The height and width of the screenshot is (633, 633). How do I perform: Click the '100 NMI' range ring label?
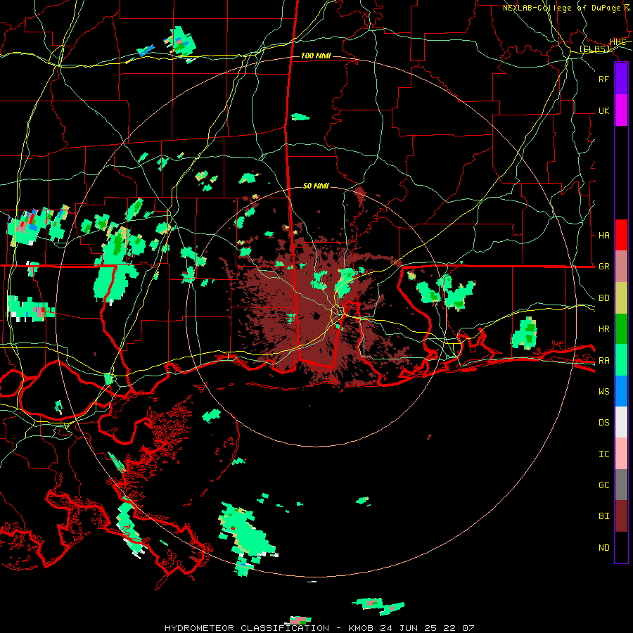coord(316,56)
